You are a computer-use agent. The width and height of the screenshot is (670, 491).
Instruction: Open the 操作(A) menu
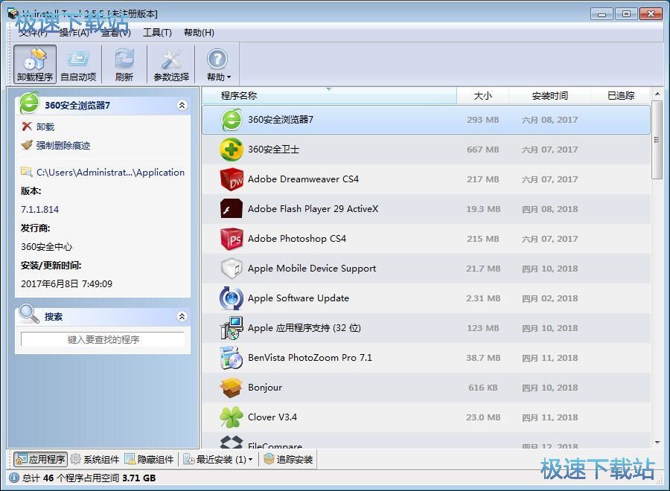coord(74,33)
